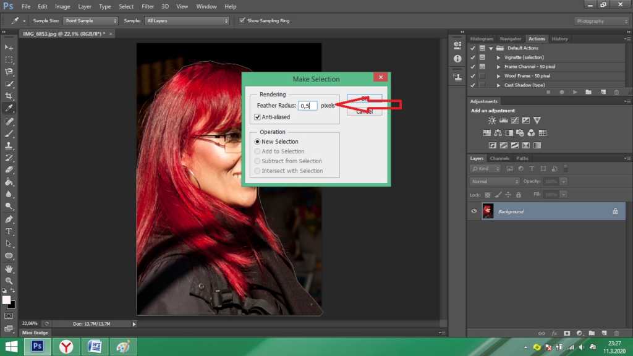Select the Crop tool
Screen dimensions: 633x356
click(9, 96)
